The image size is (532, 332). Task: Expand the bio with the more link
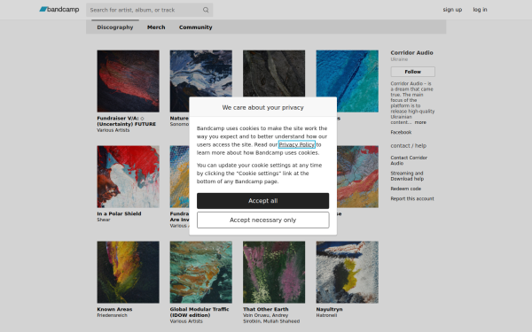pos(420,122)
